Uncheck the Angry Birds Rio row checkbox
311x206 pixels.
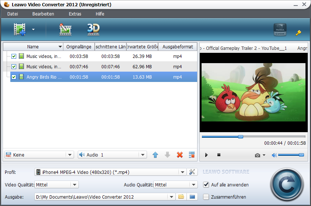[x=14, y=77]
